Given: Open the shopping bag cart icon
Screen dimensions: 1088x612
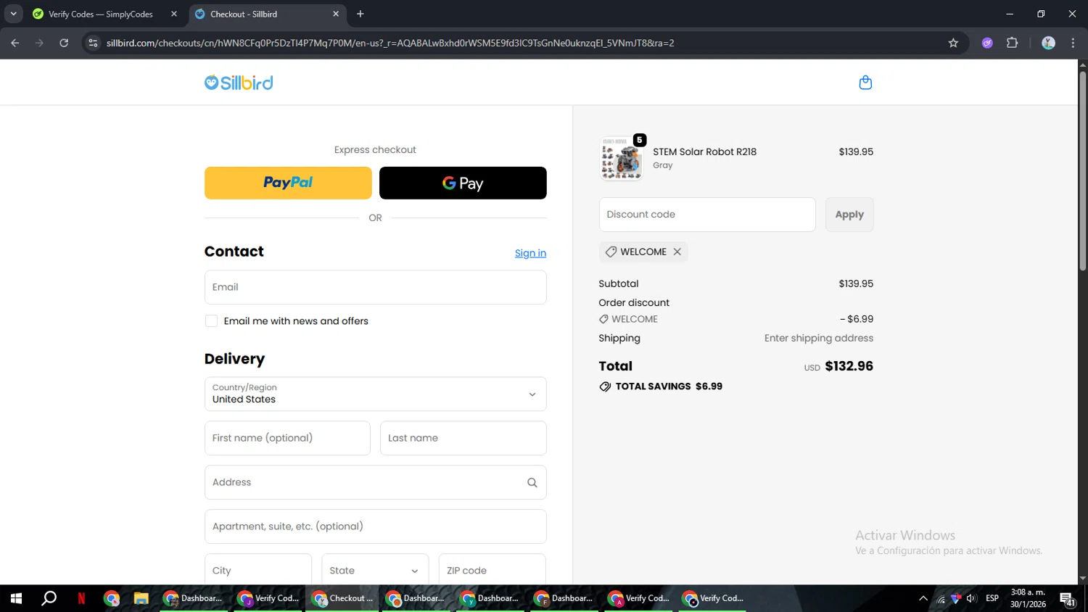Looking at the screenshot, I should (865, 83).
